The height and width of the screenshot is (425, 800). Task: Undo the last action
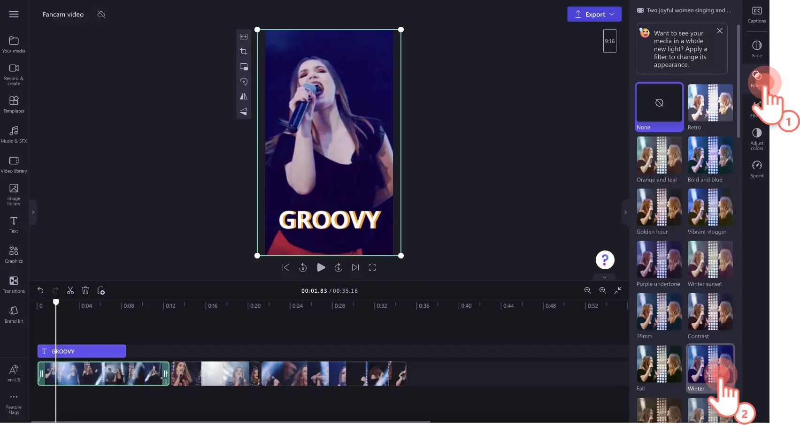click(40, 291)
